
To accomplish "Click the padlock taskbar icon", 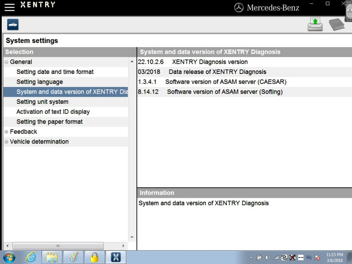I will click(x=94, y=257).
